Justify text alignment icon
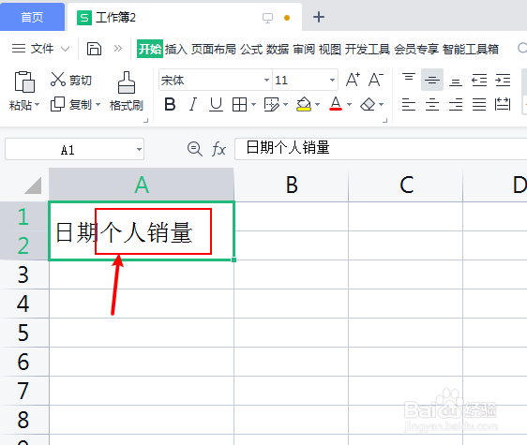The image size is (527, 445). [x=479, y=104]
